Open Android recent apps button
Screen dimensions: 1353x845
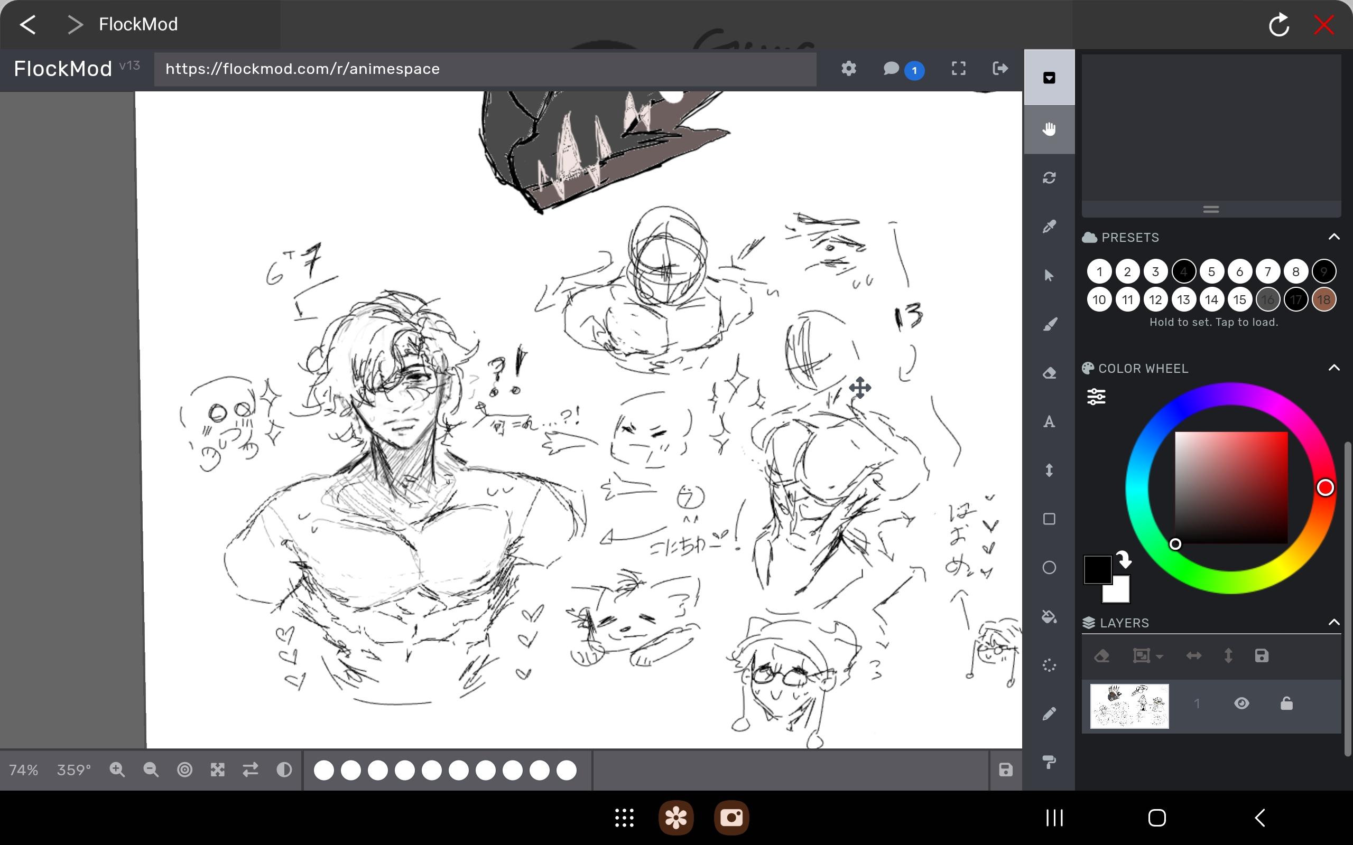point(1054,818)
